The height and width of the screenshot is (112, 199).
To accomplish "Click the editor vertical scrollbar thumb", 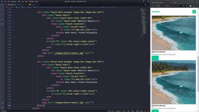I will [x=149, y=76].
